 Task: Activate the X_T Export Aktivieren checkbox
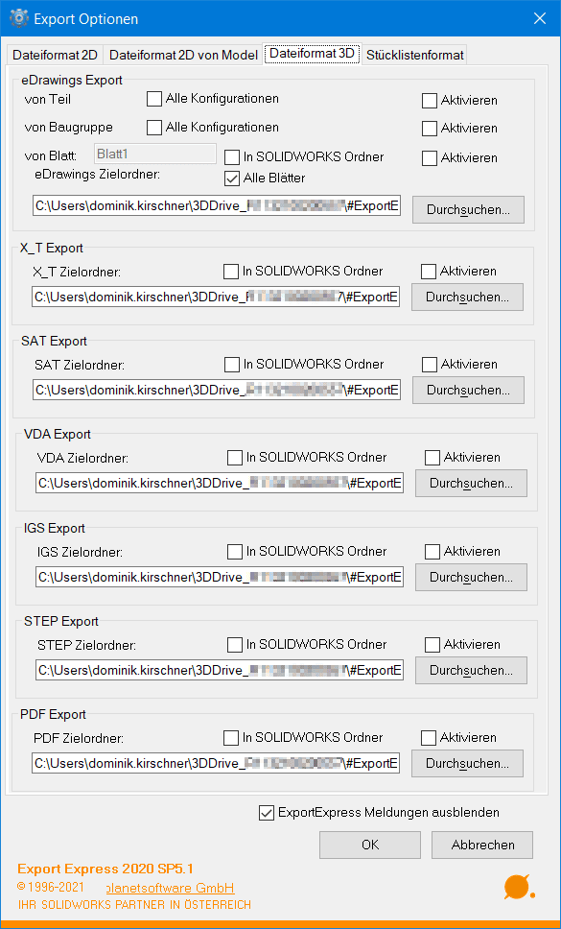[429, 272]
